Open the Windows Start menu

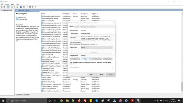pos(3,100)
